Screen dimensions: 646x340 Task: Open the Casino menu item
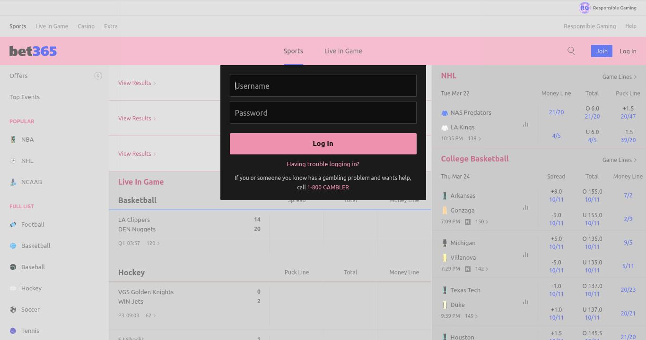tap(86, 26)
